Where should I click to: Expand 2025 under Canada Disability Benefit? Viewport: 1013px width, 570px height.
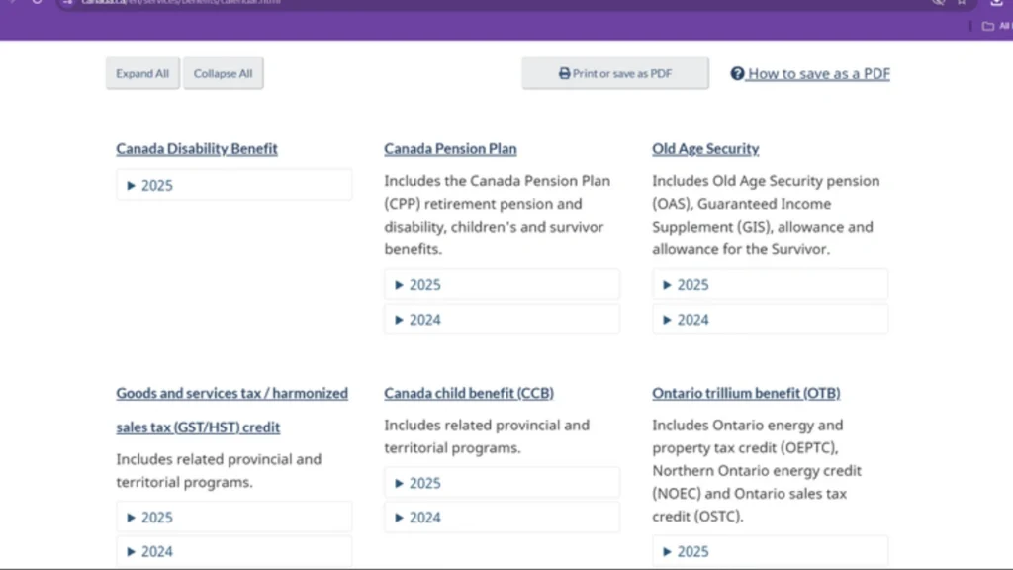coord(156,185)
